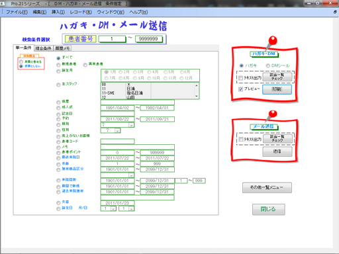Select the 対象としない radio option
The image size is (339, 254).
point(21,66)
